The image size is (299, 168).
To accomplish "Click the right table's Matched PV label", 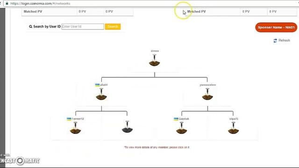I will [x=196, y=11].
